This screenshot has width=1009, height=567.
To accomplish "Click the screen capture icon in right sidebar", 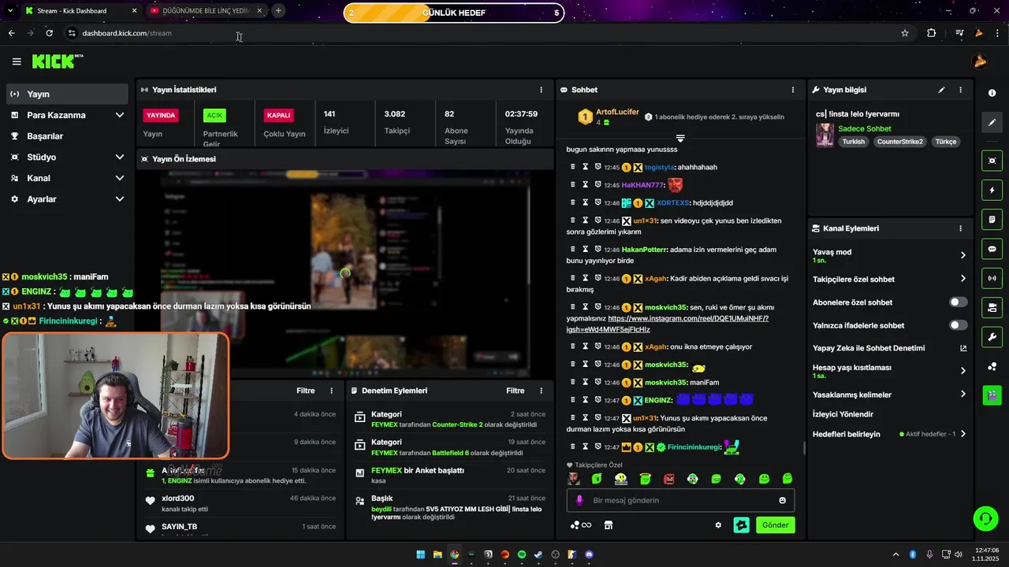I will pyautogui.click(x=992, y=161).
